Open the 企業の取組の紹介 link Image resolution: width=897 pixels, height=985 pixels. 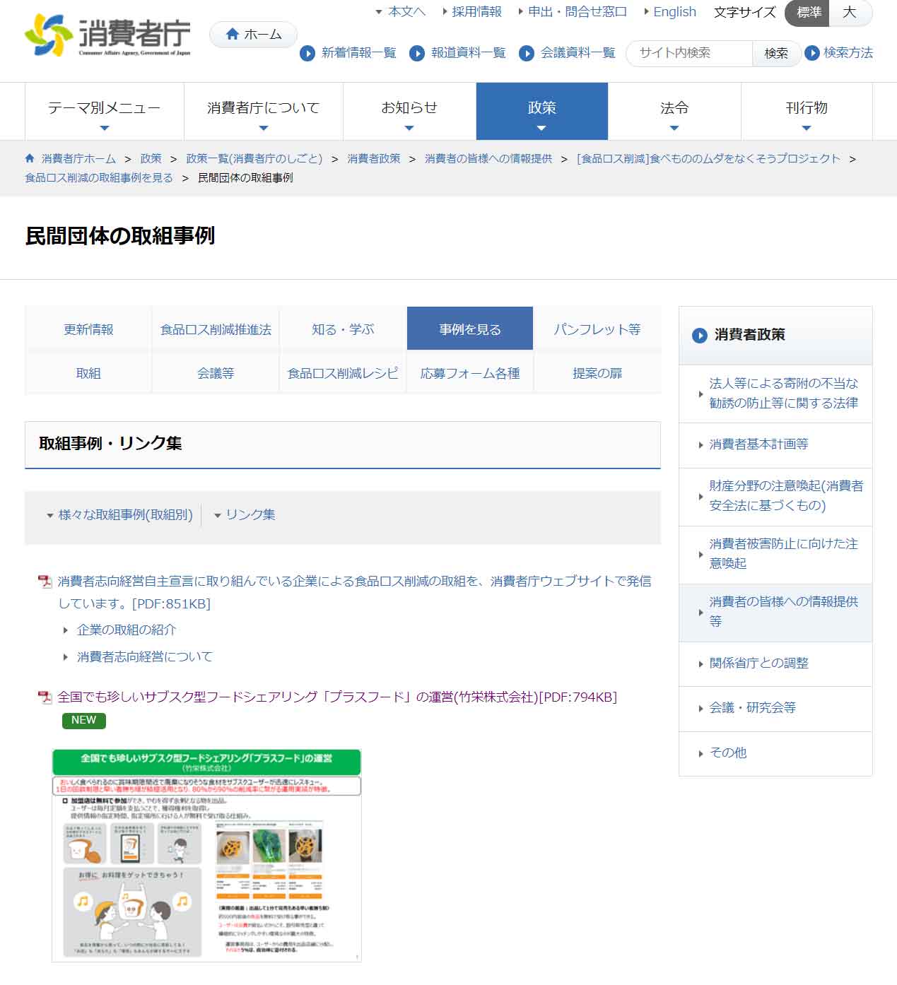click(x=127, y=630)
